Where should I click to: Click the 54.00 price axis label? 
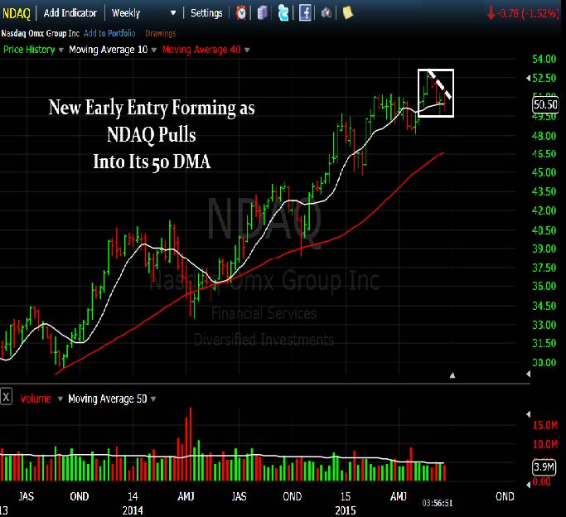click(x=544, y=59)
